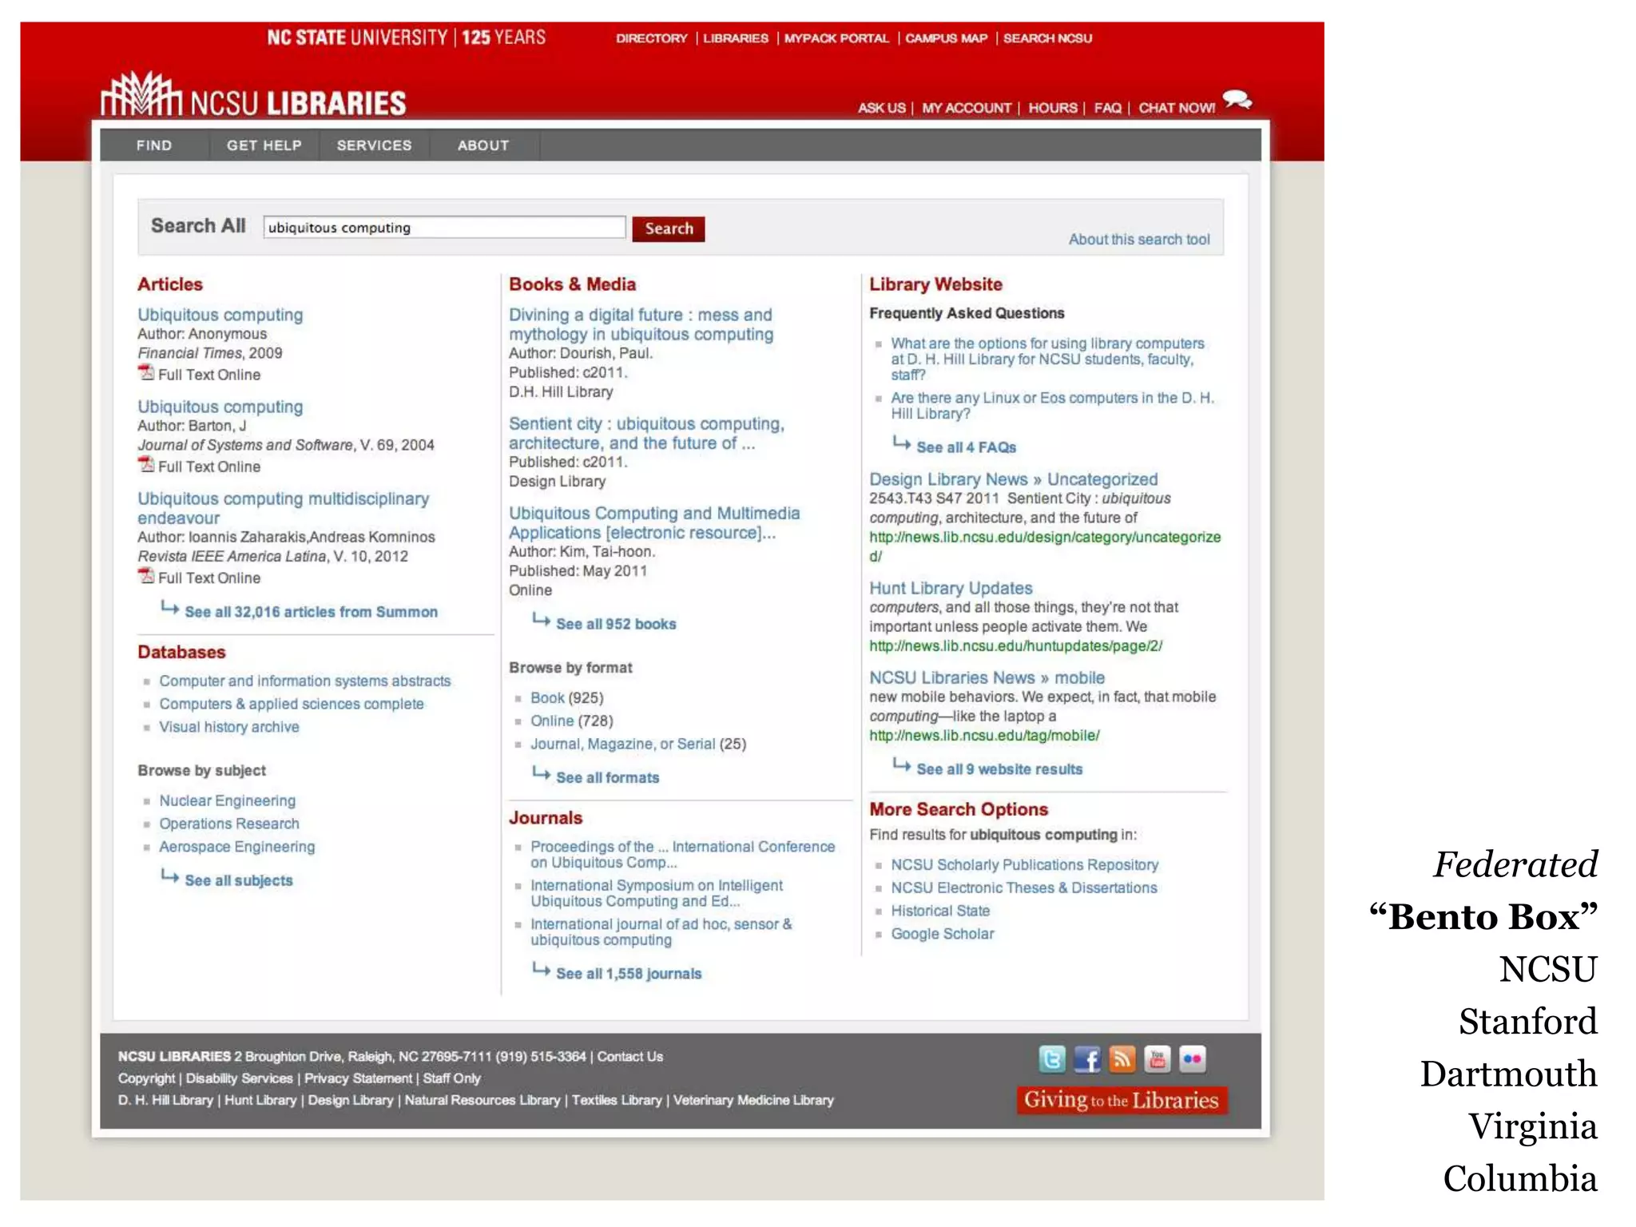This screenshot has width=1636, height=1227.
Task: Open the RSS feed icon in footer
Action: tap(1122, 1059)
